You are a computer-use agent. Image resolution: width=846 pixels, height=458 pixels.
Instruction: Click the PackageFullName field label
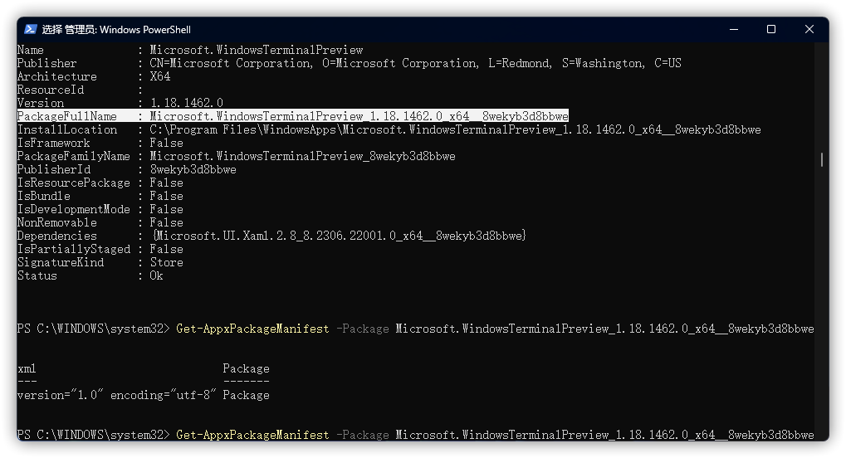[x=67, y=116]
